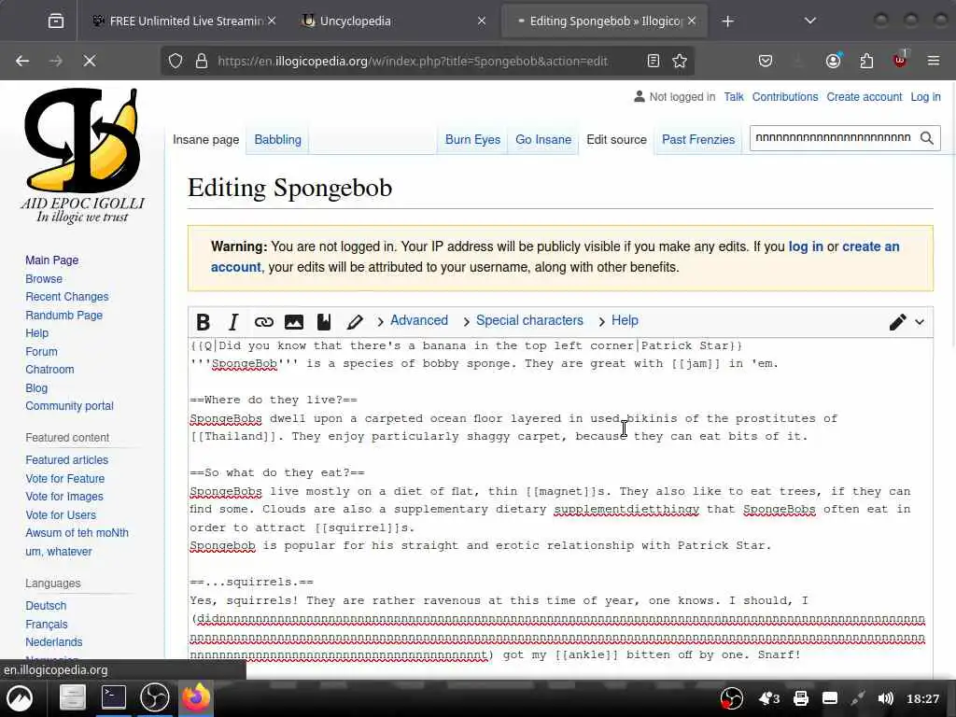Click the Log in link at top

point(925,97)
